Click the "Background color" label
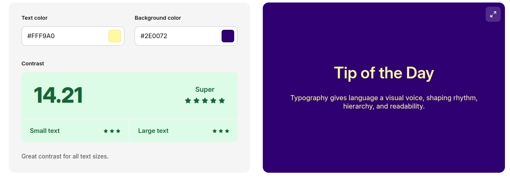Screen dimensions: 510x179 (158, 18)
